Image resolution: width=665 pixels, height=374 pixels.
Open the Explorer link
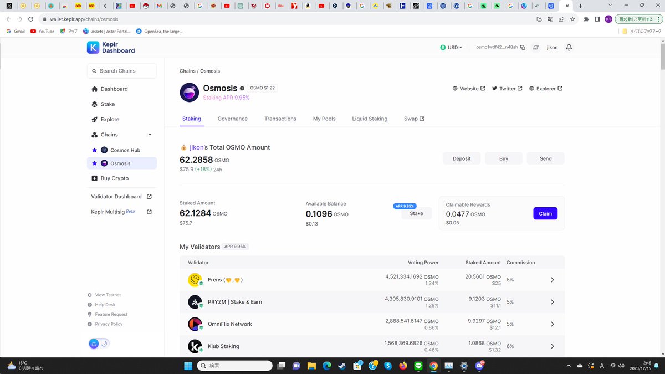point(546,89)
